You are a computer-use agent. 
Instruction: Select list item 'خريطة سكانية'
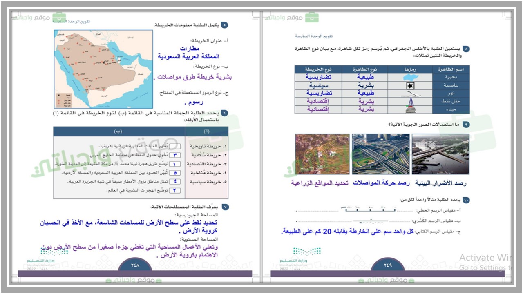[208, 155]
